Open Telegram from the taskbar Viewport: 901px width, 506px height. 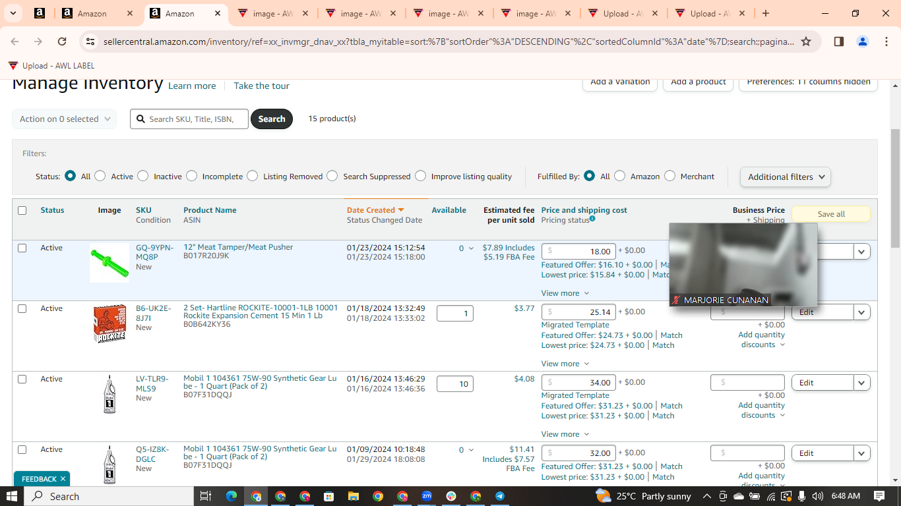click(500, 496)
